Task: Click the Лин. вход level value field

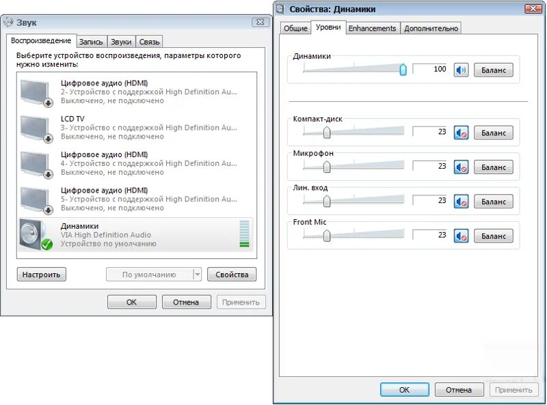Action: click(430, 200)
